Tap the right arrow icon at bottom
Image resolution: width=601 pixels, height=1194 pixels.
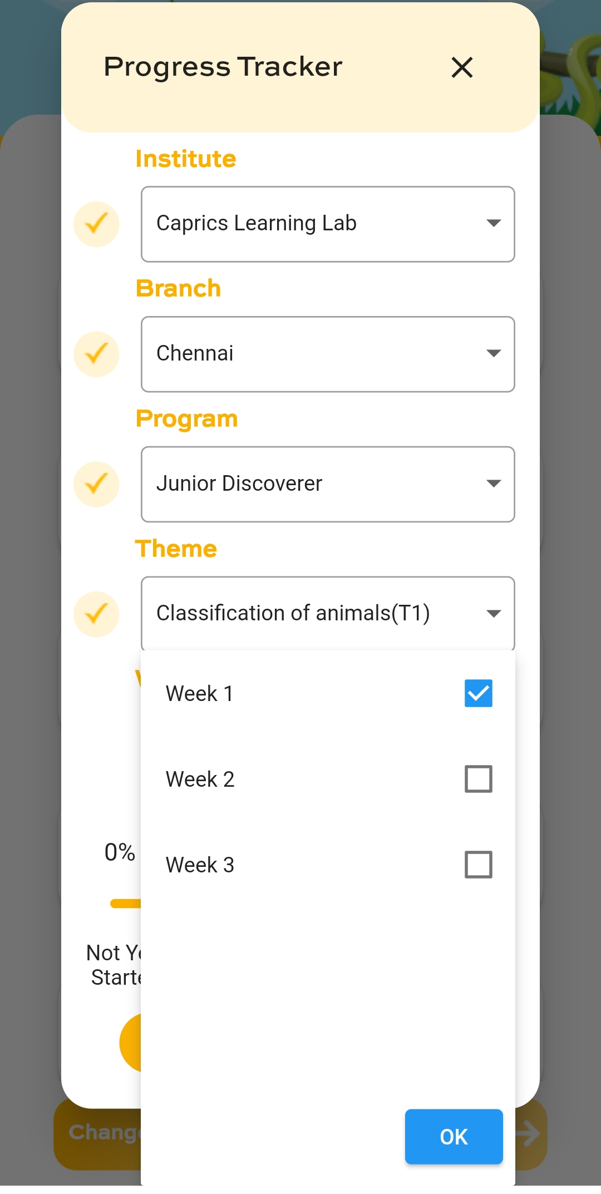529,1134
